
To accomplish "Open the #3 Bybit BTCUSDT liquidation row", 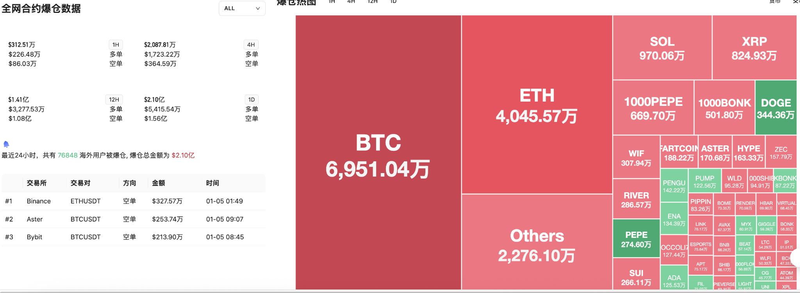I will [133, 237].
